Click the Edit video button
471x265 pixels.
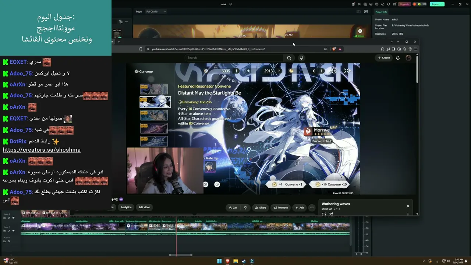[x=144, y=207]
